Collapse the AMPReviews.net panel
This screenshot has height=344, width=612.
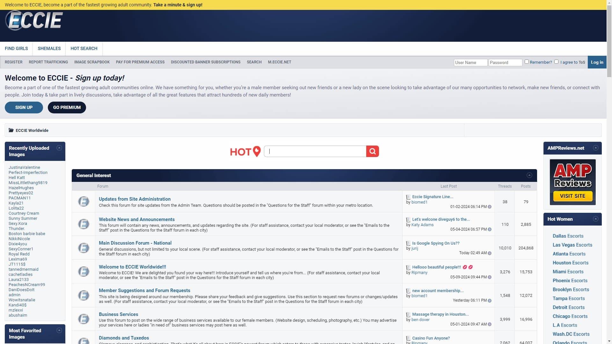tap(595, 148)
